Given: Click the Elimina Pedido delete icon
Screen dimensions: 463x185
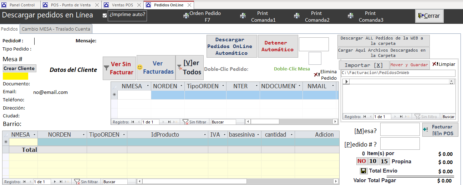Looking at the screenshot, I should 316,75.
